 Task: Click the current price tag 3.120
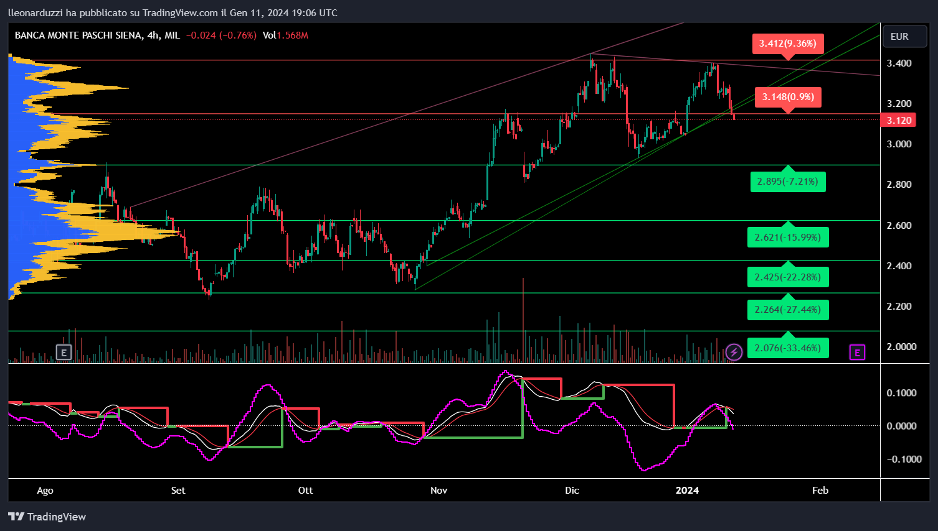point(898,120)
